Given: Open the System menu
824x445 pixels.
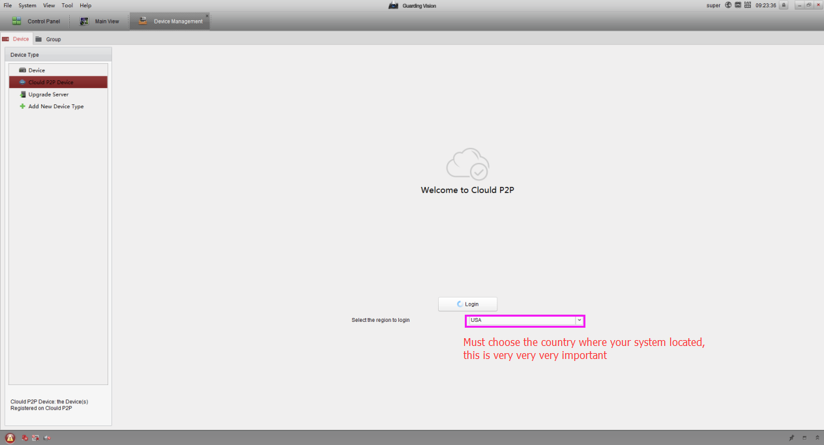Looking at the screenshot, I should (x=27, y=5).
